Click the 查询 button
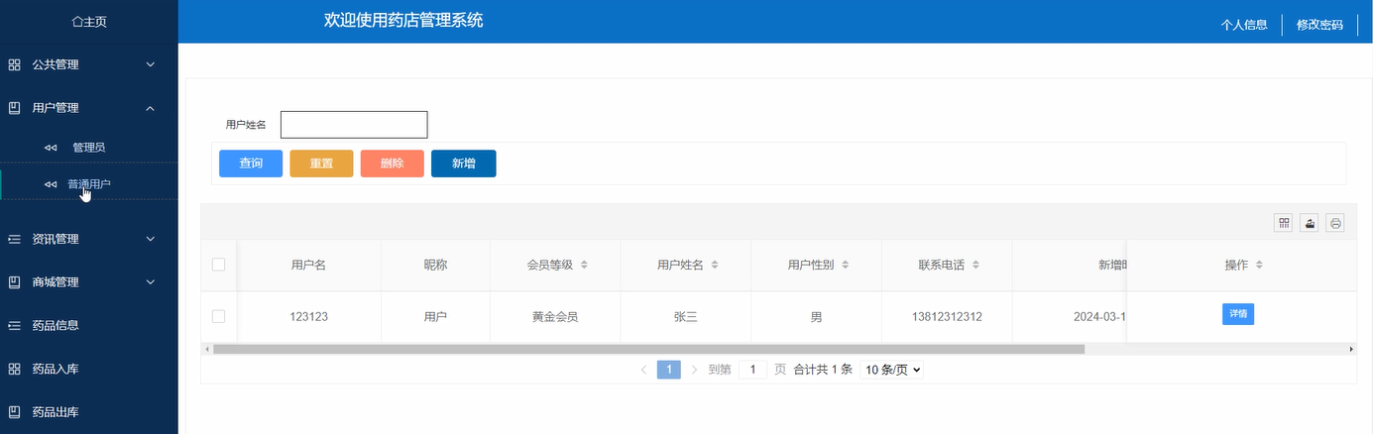Image resolution: width=1373 pixels, height=434 pixels. (251, 163)
